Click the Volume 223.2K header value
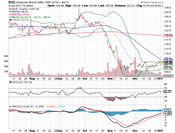The width and height of the screenshot is (175, 133). coord(125,6)
